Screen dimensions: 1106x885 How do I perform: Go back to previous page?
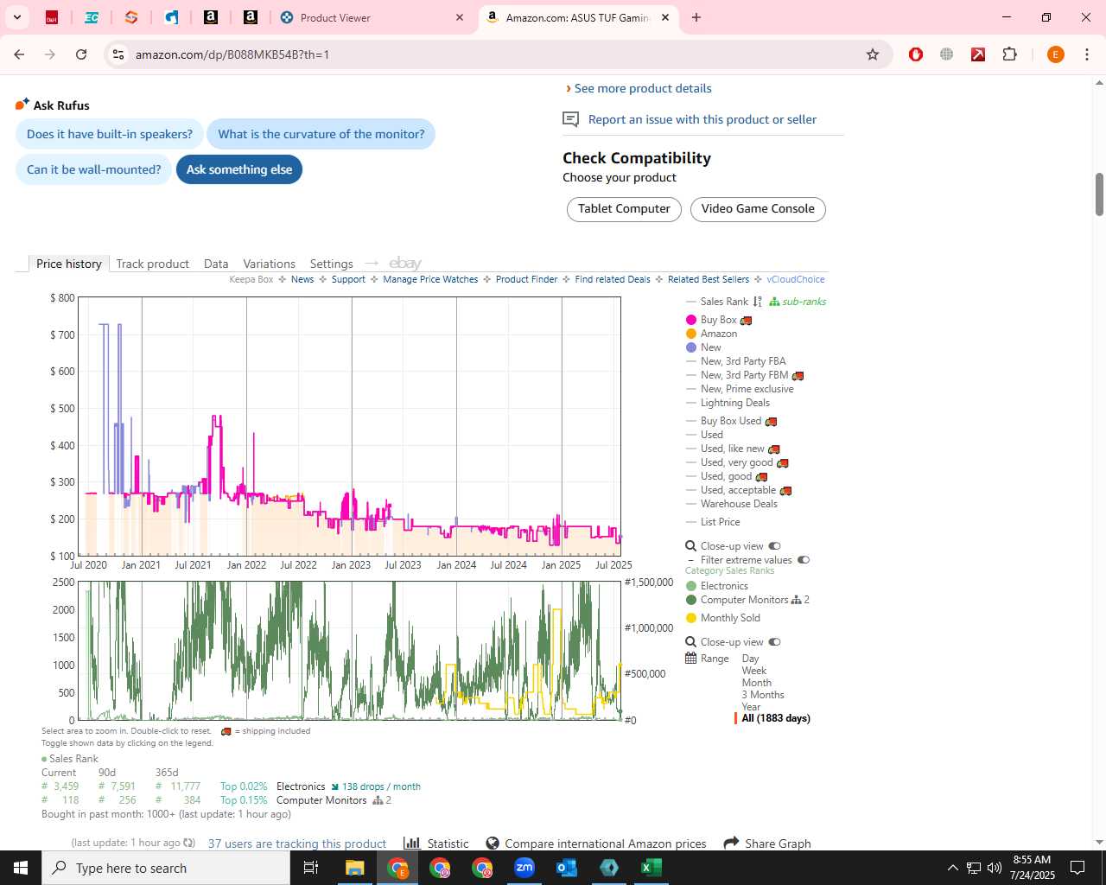[x=19, y=54]
